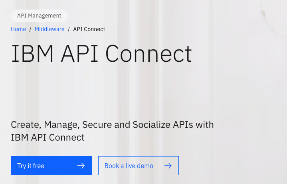Click the arrow icon in Try it free
Image resolution: width=287 pixels, height=184 pixels.
click(81, 166)
